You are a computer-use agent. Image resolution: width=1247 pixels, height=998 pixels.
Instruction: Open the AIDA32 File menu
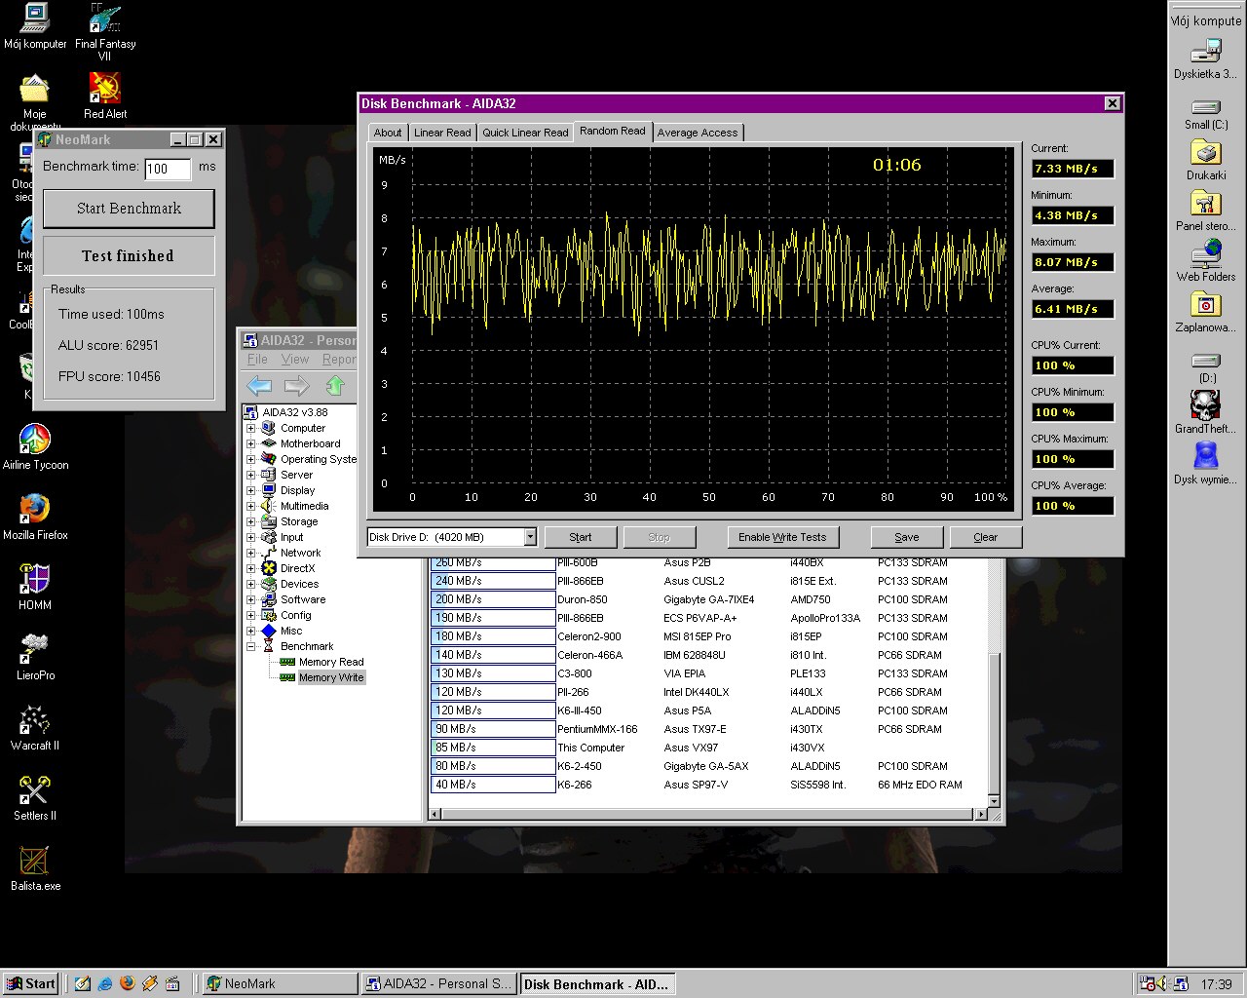click(x=256, y=359)
